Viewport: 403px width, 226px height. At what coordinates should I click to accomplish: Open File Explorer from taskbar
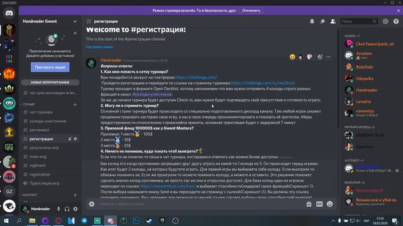[32, 220]
